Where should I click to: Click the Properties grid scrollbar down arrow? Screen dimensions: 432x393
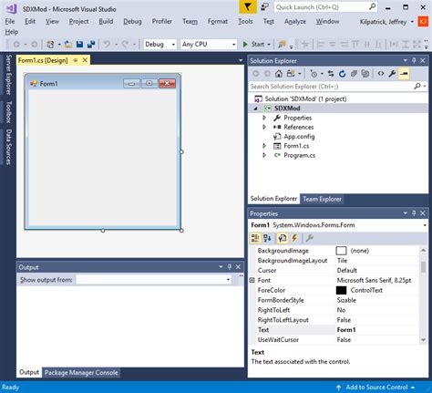click(423, 340)
